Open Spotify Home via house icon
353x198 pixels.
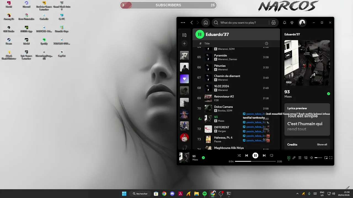click(x=205, y=23)
